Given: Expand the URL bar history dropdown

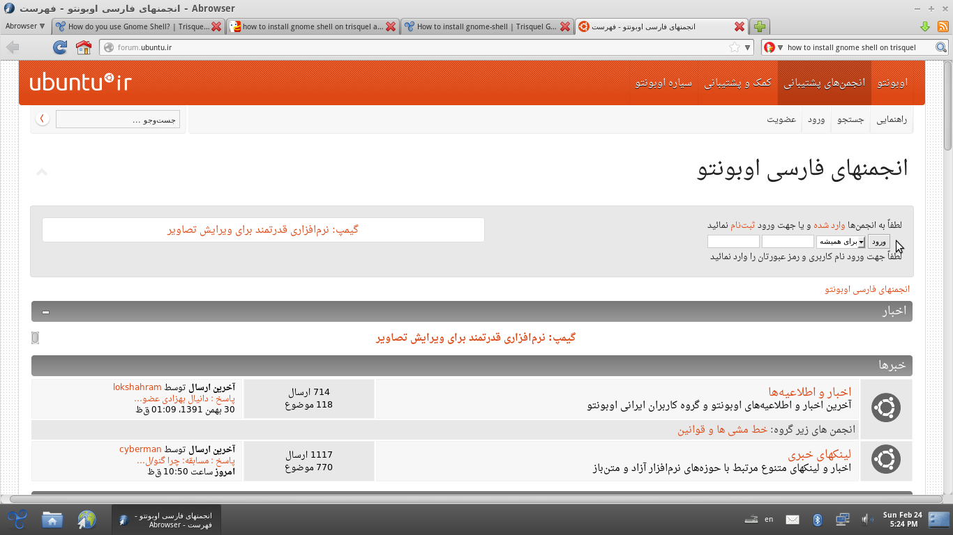Looking at the screenshot, I should (748, 47).
